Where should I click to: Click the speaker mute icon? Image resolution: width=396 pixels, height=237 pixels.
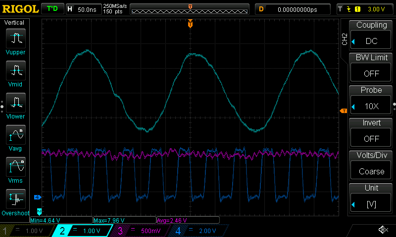(383, 230)
